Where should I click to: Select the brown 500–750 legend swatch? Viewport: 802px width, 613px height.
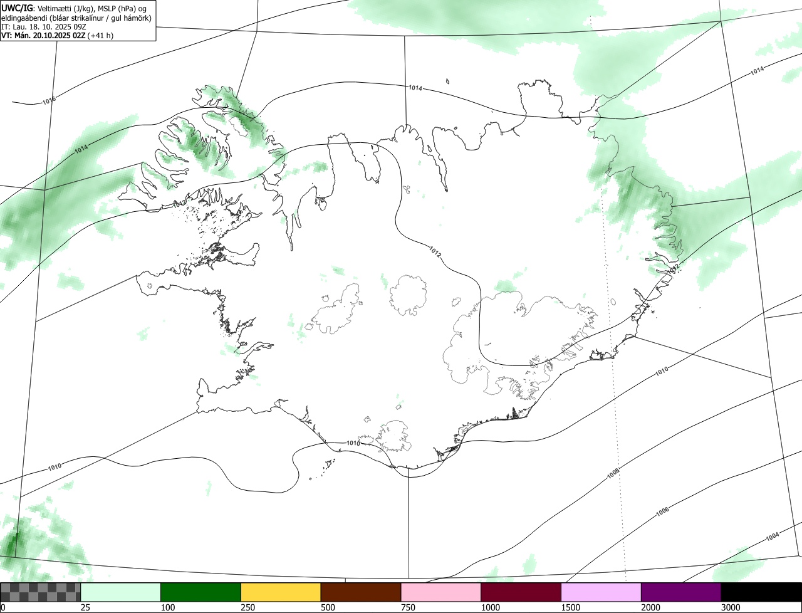click(361, 592)
